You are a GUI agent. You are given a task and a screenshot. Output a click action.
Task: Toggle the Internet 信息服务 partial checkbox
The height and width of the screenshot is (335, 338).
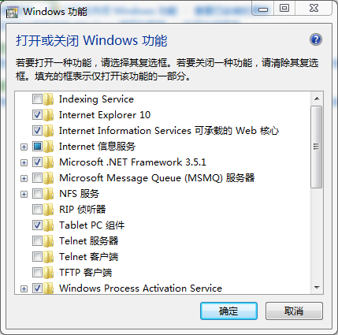(x=37, y=147)
